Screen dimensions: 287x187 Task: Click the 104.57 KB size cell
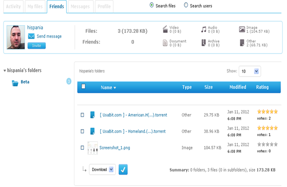(213, 148)
